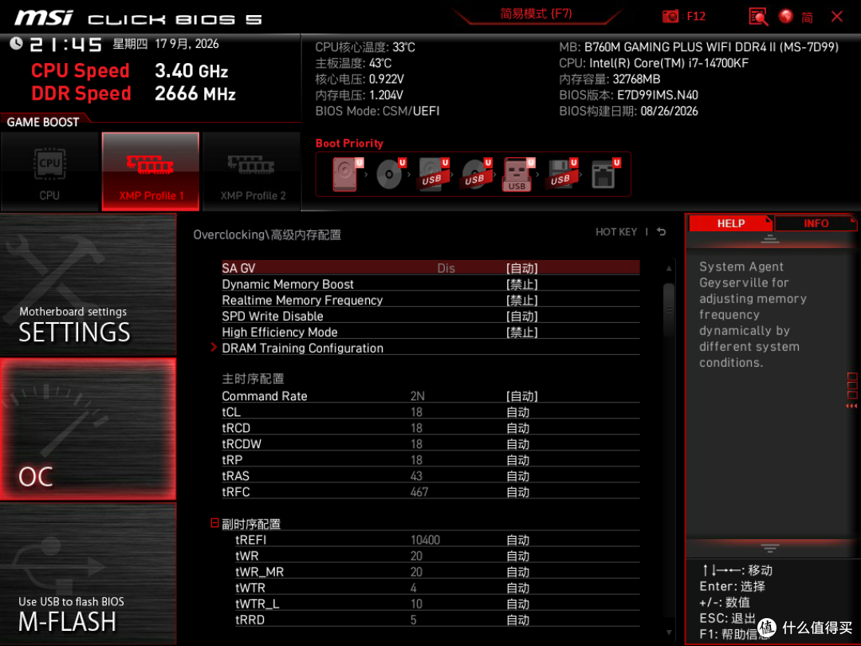Open the SA GV value dropdown
This screenshot has height=646, width=861.
521,268
